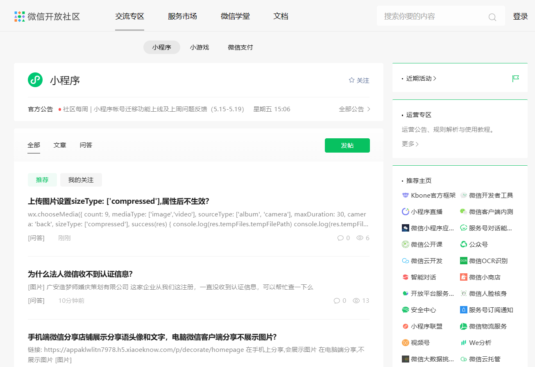Open 全部公告 list

[x=354, y=109]
